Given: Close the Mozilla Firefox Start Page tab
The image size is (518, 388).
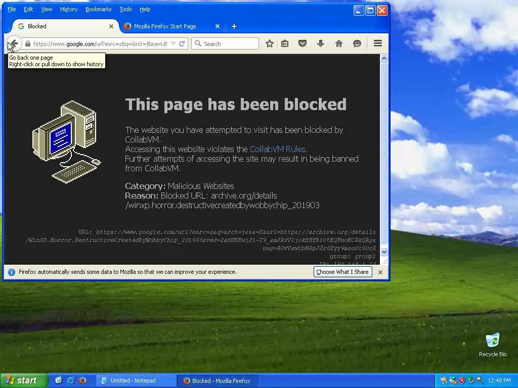Looking at the screenshot, I should pos(218,26).
